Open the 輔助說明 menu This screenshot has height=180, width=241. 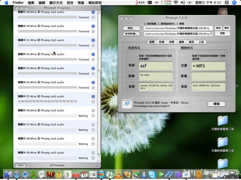tap(95, 3)
